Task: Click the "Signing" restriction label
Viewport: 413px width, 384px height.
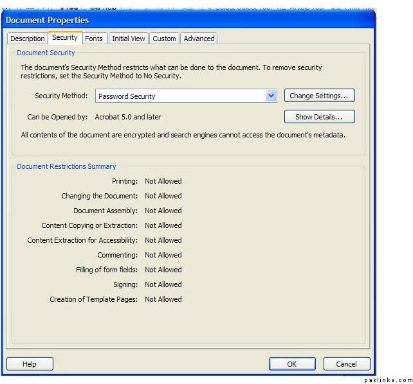Action: click(x=125, y=284)
